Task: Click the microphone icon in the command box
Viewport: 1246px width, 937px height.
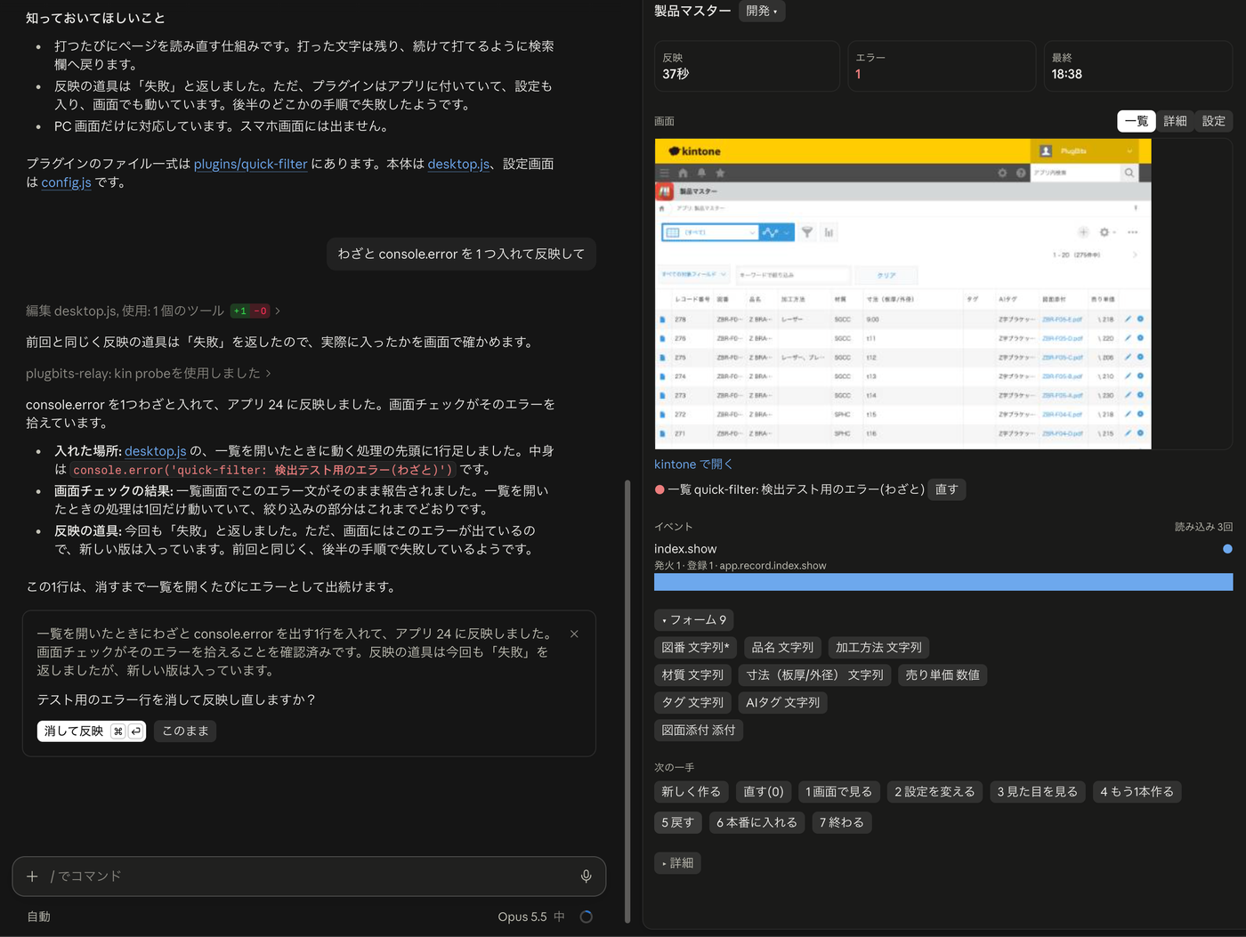Action: (586, 876)
